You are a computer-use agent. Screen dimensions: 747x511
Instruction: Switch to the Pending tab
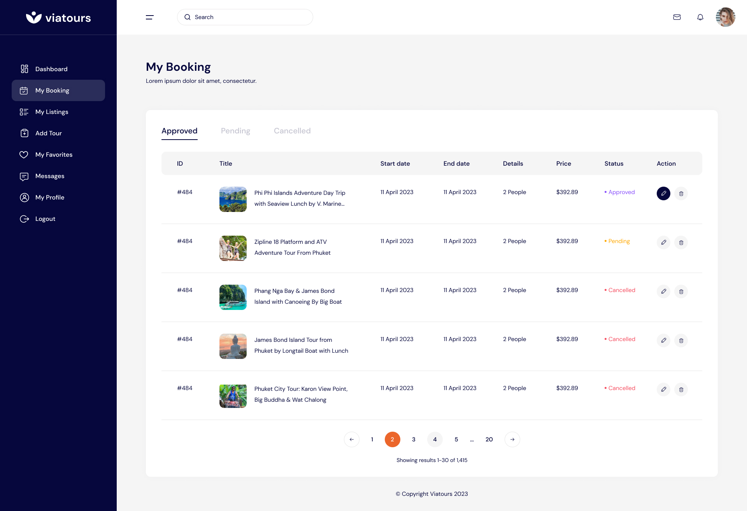click(235, 131)
